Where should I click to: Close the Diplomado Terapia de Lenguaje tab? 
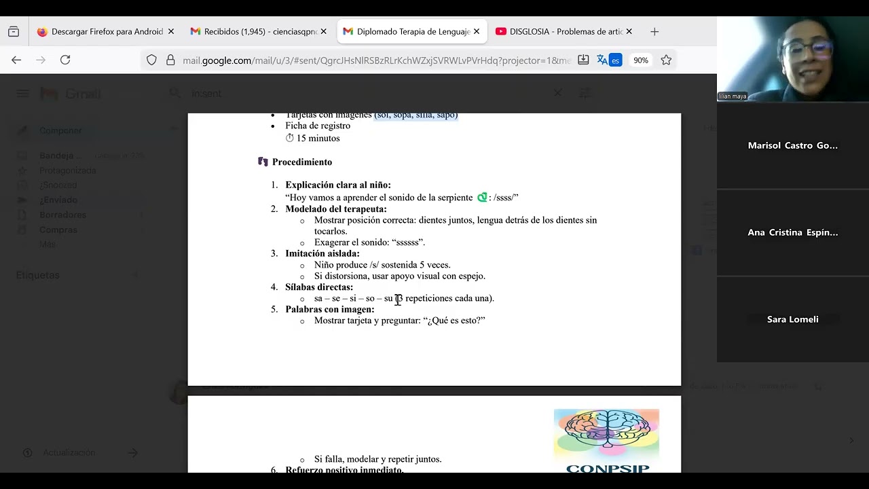coord(477,31)
